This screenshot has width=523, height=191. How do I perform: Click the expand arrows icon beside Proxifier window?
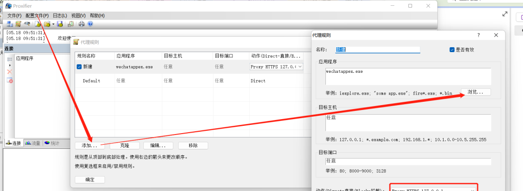click(505, 14)
